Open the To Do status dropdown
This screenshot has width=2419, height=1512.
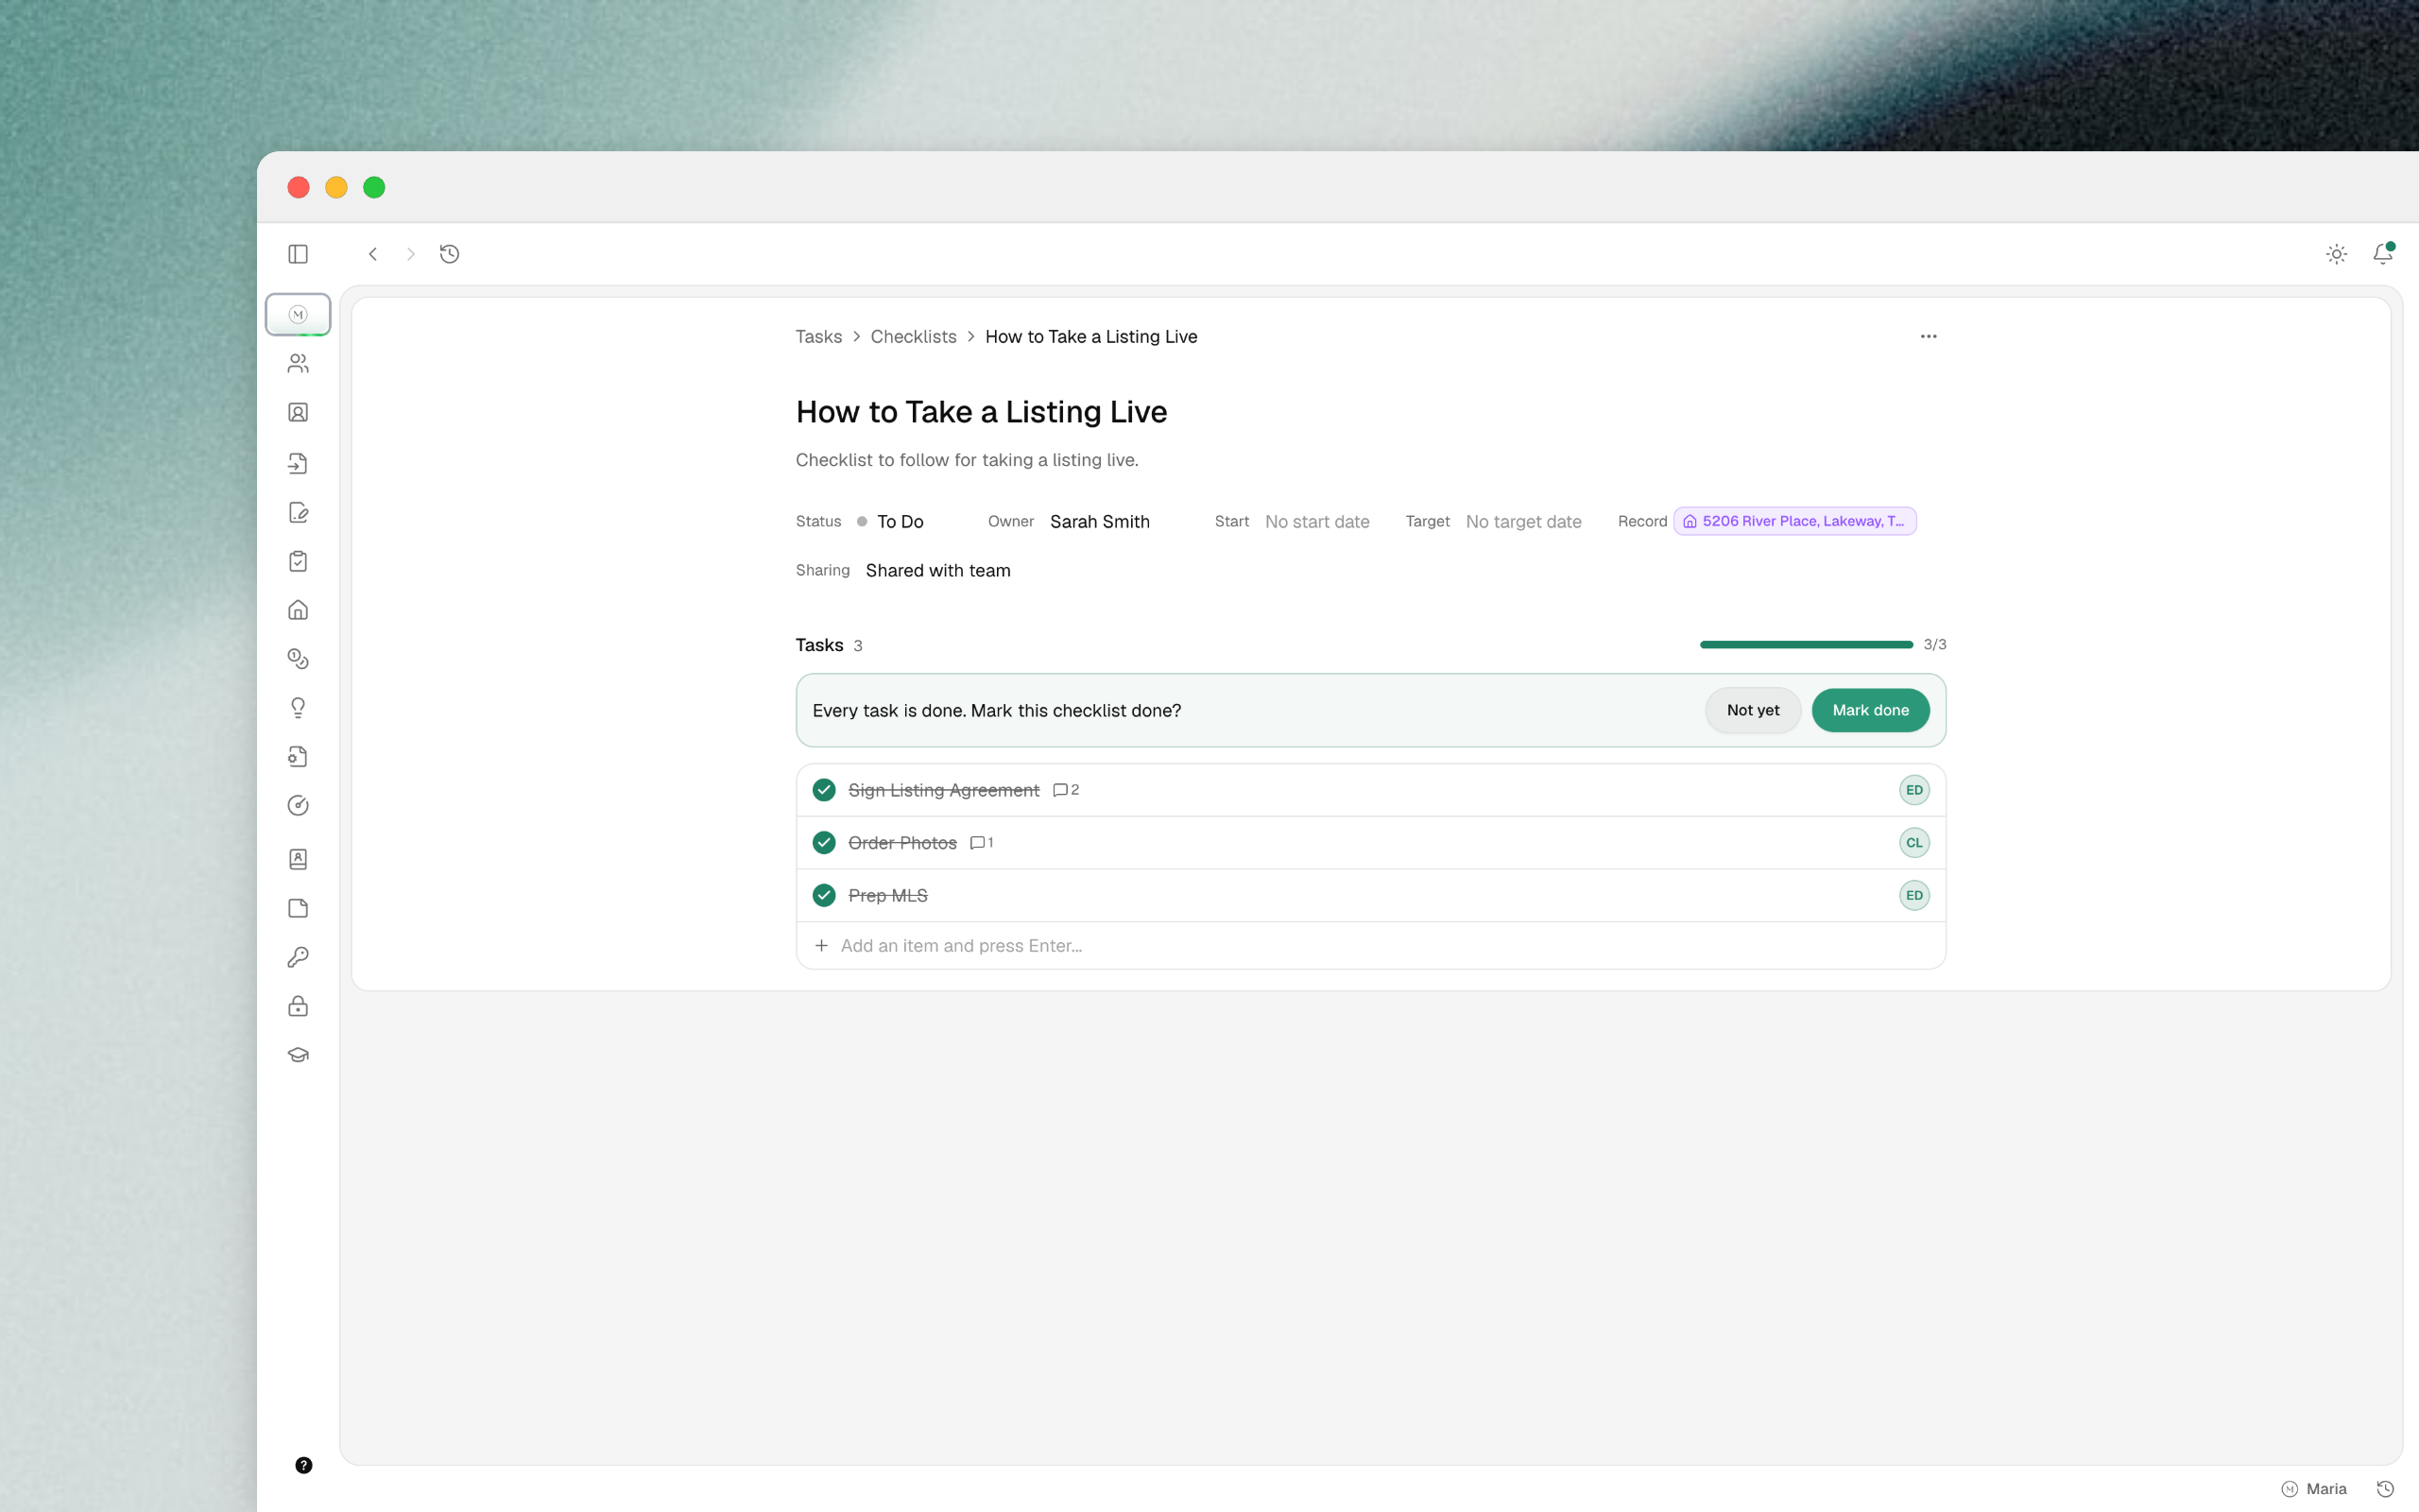point(891,522)
